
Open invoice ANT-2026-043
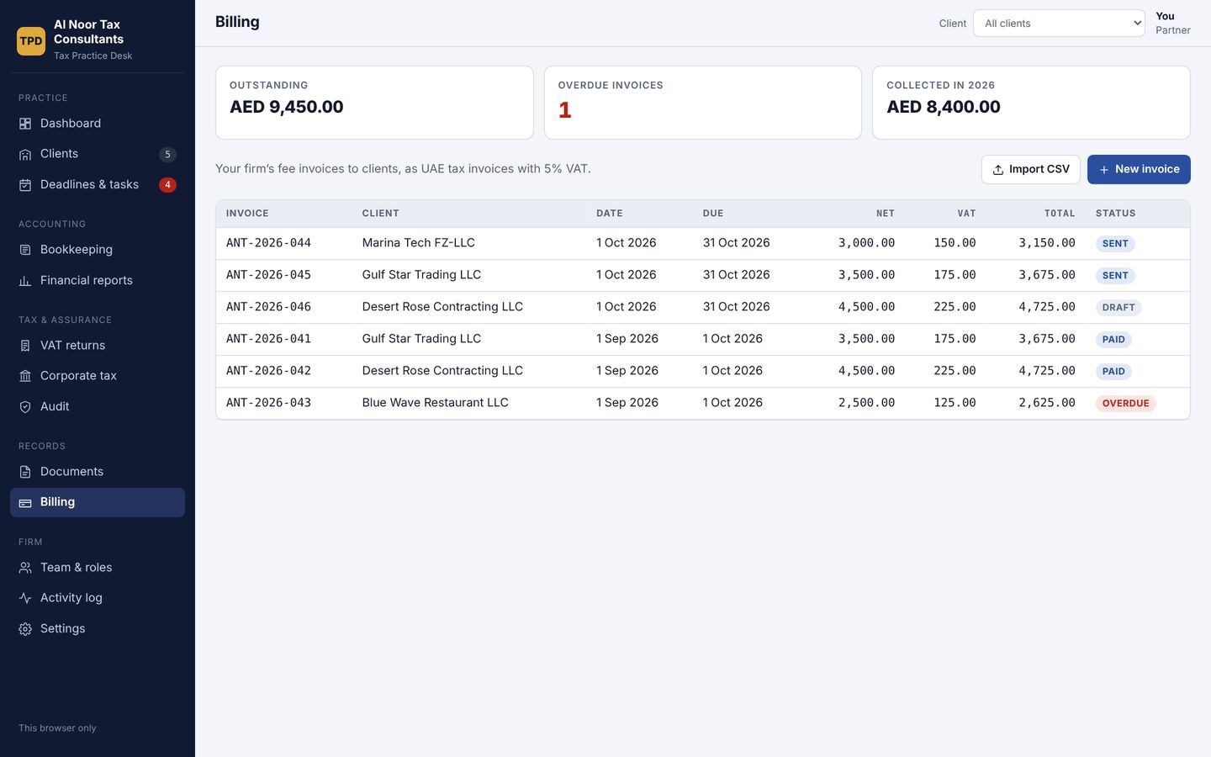(268, 403)
